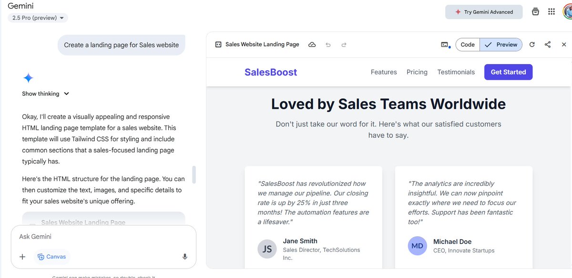The width and height of the screenshot is (572, 278).
Task: Click the plus add files icon
Action: tap(22, 257)
